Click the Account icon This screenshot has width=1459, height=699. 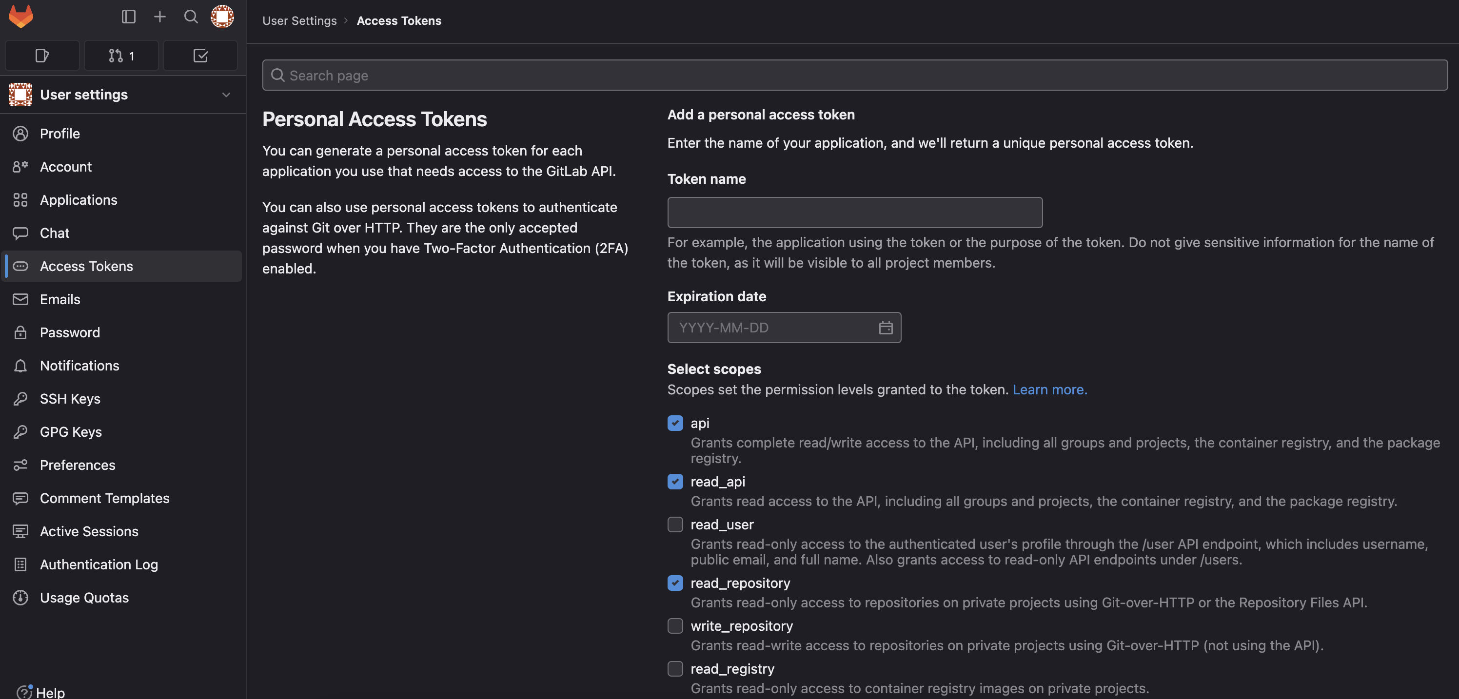20,166
